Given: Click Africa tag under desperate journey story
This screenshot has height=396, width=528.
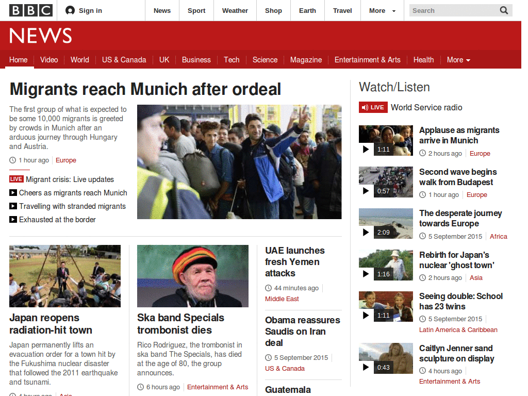Looking at the screenshot, I should [499, 236].
